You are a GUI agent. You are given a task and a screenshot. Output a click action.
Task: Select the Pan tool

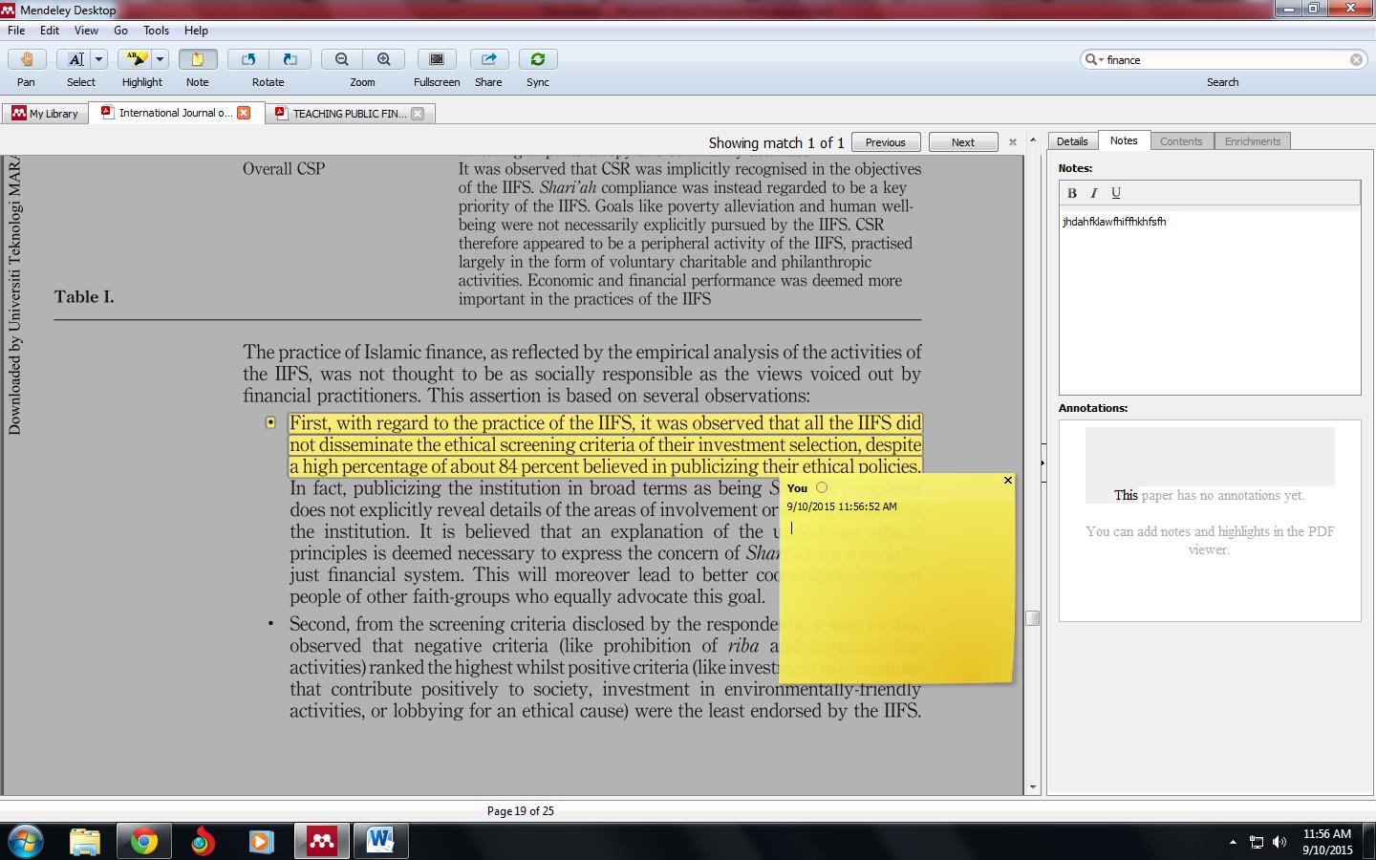tap(26, 58)
